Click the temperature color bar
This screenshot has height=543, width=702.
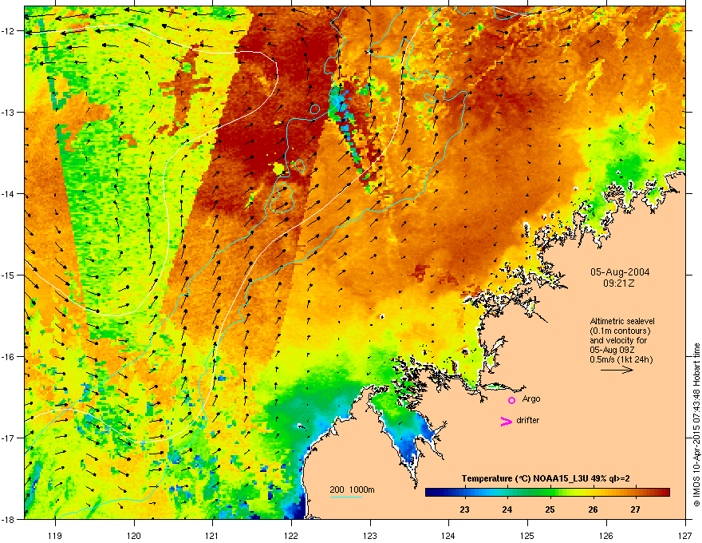547,493
